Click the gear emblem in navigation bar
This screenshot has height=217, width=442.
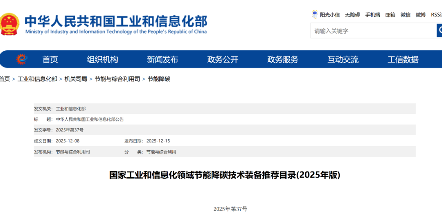pyautogui.click(x=22, y=59)
